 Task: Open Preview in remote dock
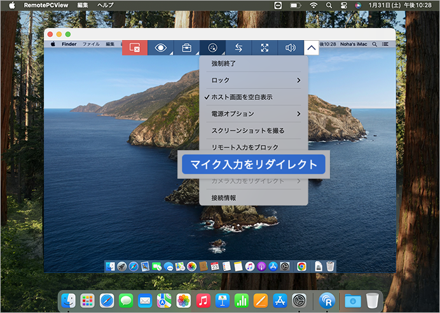[145, 266]
